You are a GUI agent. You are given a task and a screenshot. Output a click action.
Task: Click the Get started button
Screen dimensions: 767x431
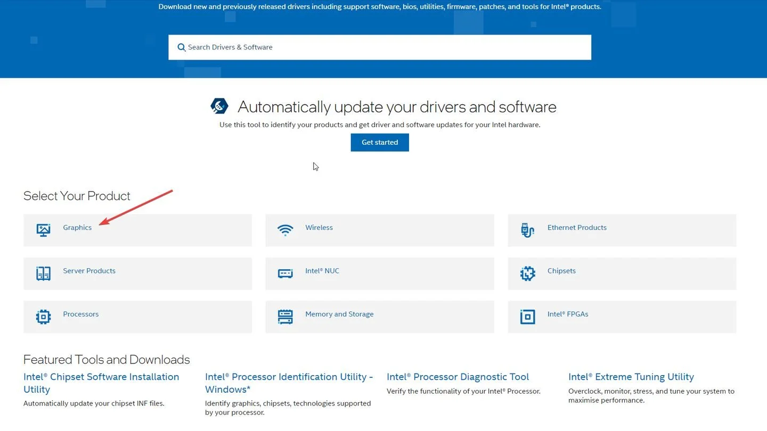tap(380, 142)
